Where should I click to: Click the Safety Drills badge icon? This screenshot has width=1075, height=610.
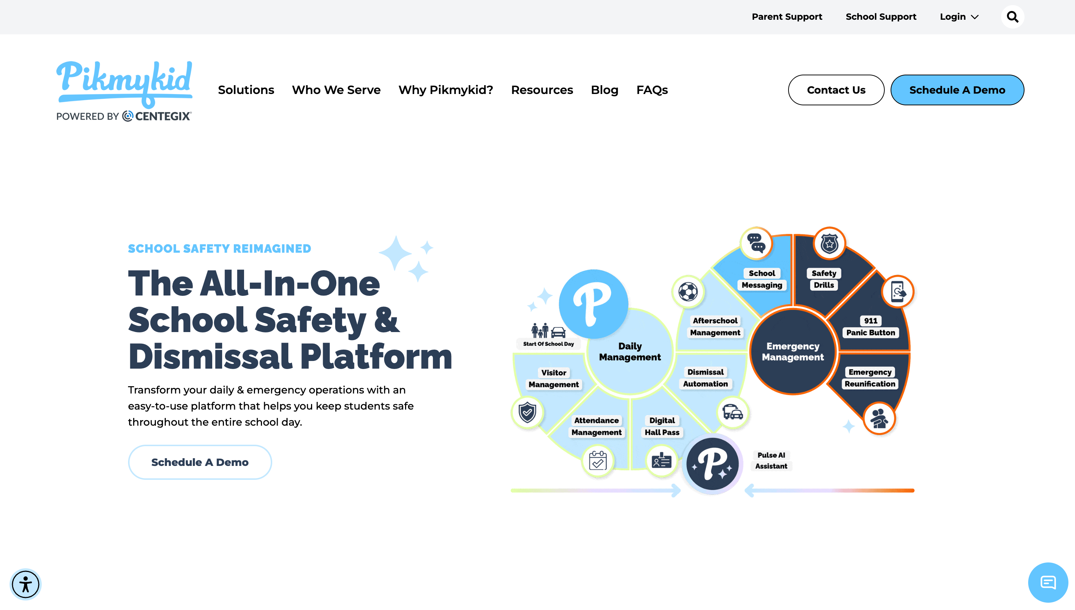tap(829, 244)
